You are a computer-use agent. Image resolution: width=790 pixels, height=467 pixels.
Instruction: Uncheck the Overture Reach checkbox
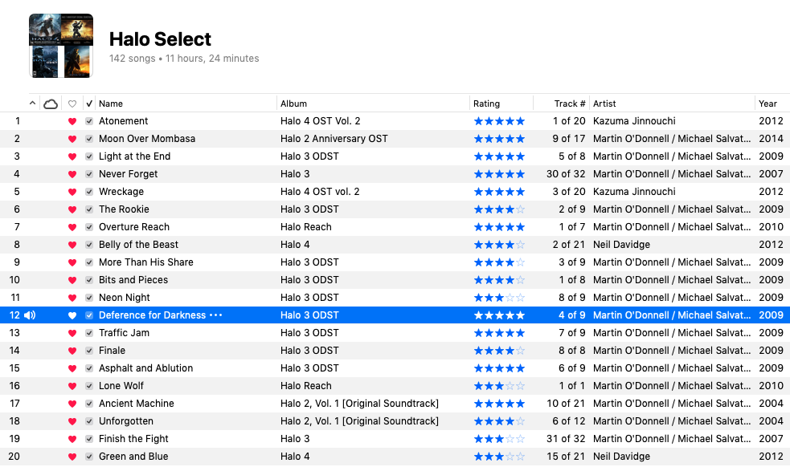point(89,227)
